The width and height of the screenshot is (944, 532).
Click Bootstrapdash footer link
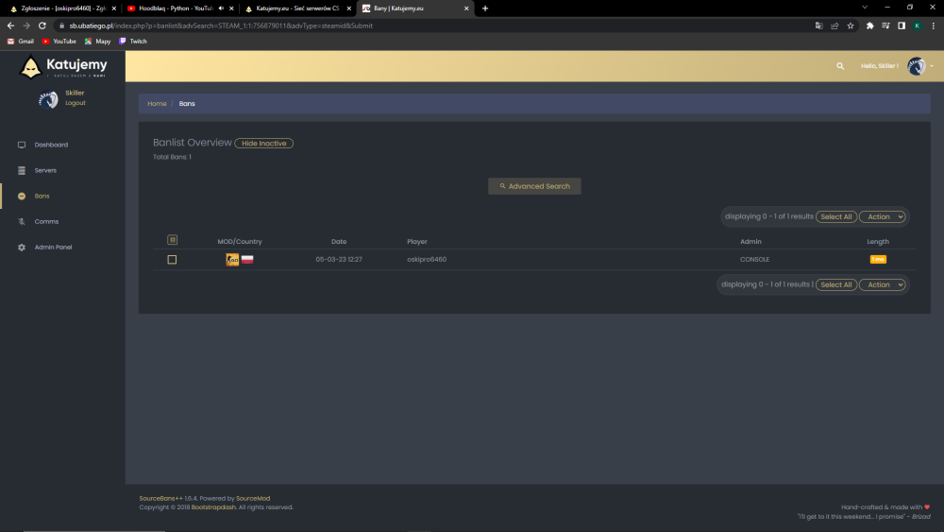[213, 507]
